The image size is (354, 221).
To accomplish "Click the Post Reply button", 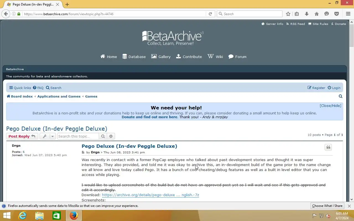I will [22, 136].
